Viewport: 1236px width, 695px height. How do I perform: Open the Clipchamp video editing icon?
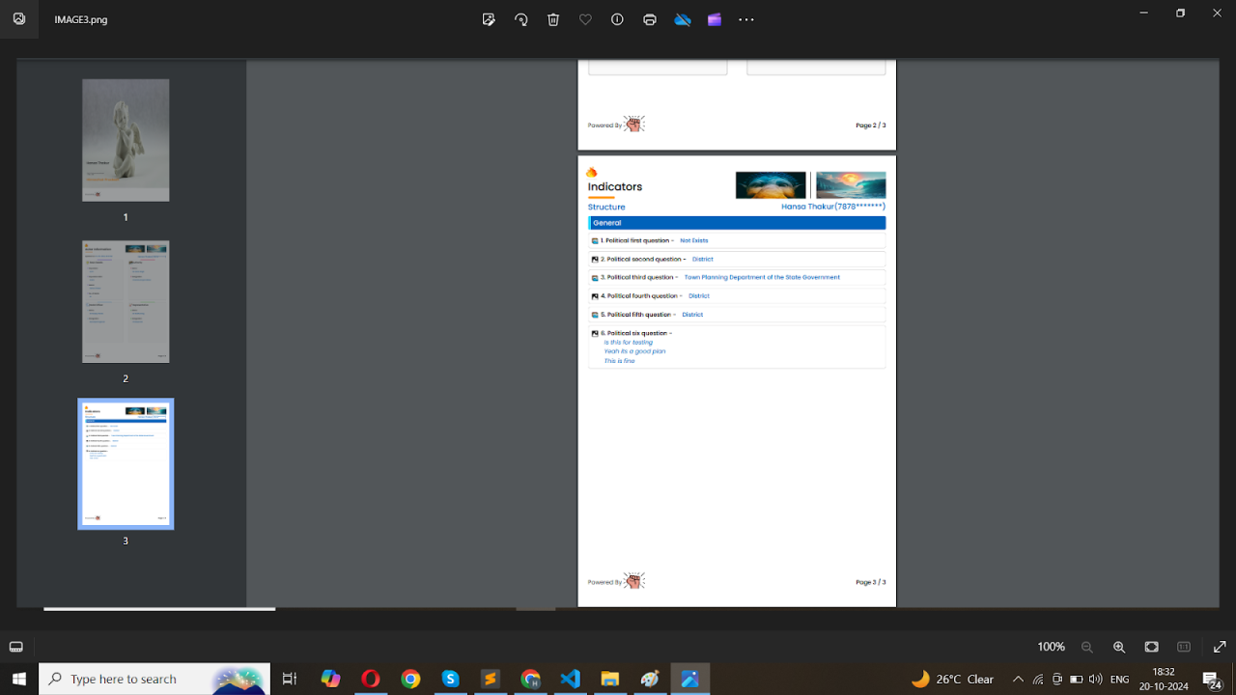pyautogui.click(x=715, y=19)
